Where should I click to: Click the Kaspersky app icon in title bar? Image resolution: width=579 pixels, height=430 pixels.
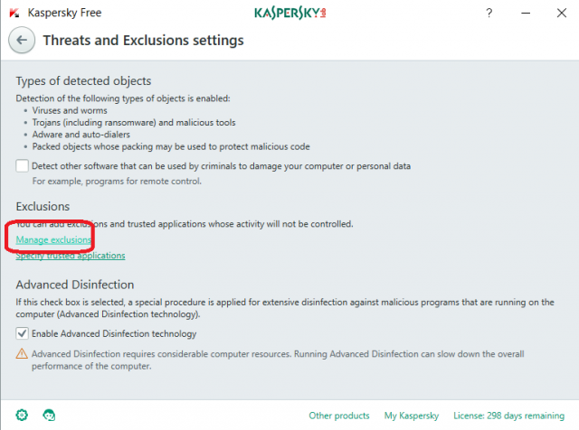(x=14, y=14)
